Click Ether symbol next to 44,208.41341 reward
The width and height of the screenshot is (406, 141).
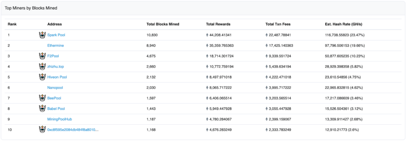tap(207, 35)
